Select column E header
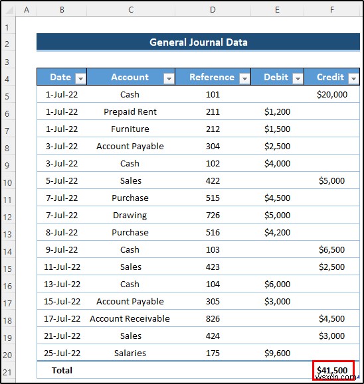The height and width of the screenshot is (384, 364). coord(277,10)
